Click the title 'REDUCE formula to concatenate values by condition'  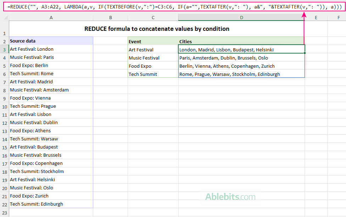click(157, 29)
